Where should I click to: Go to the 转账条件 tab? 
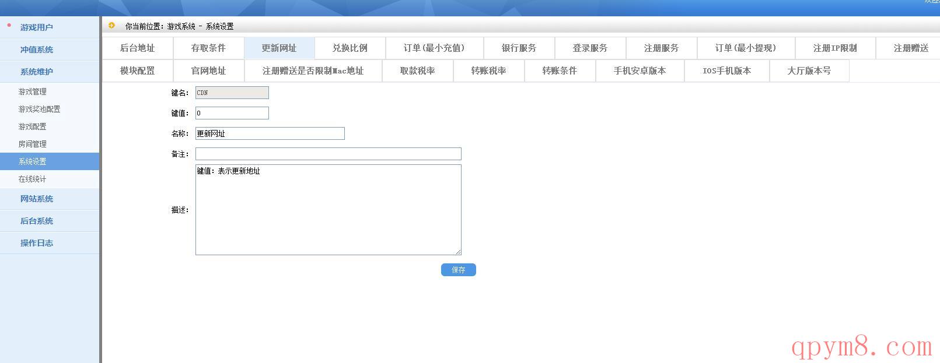pyautogui.click(x=560, y=71)
